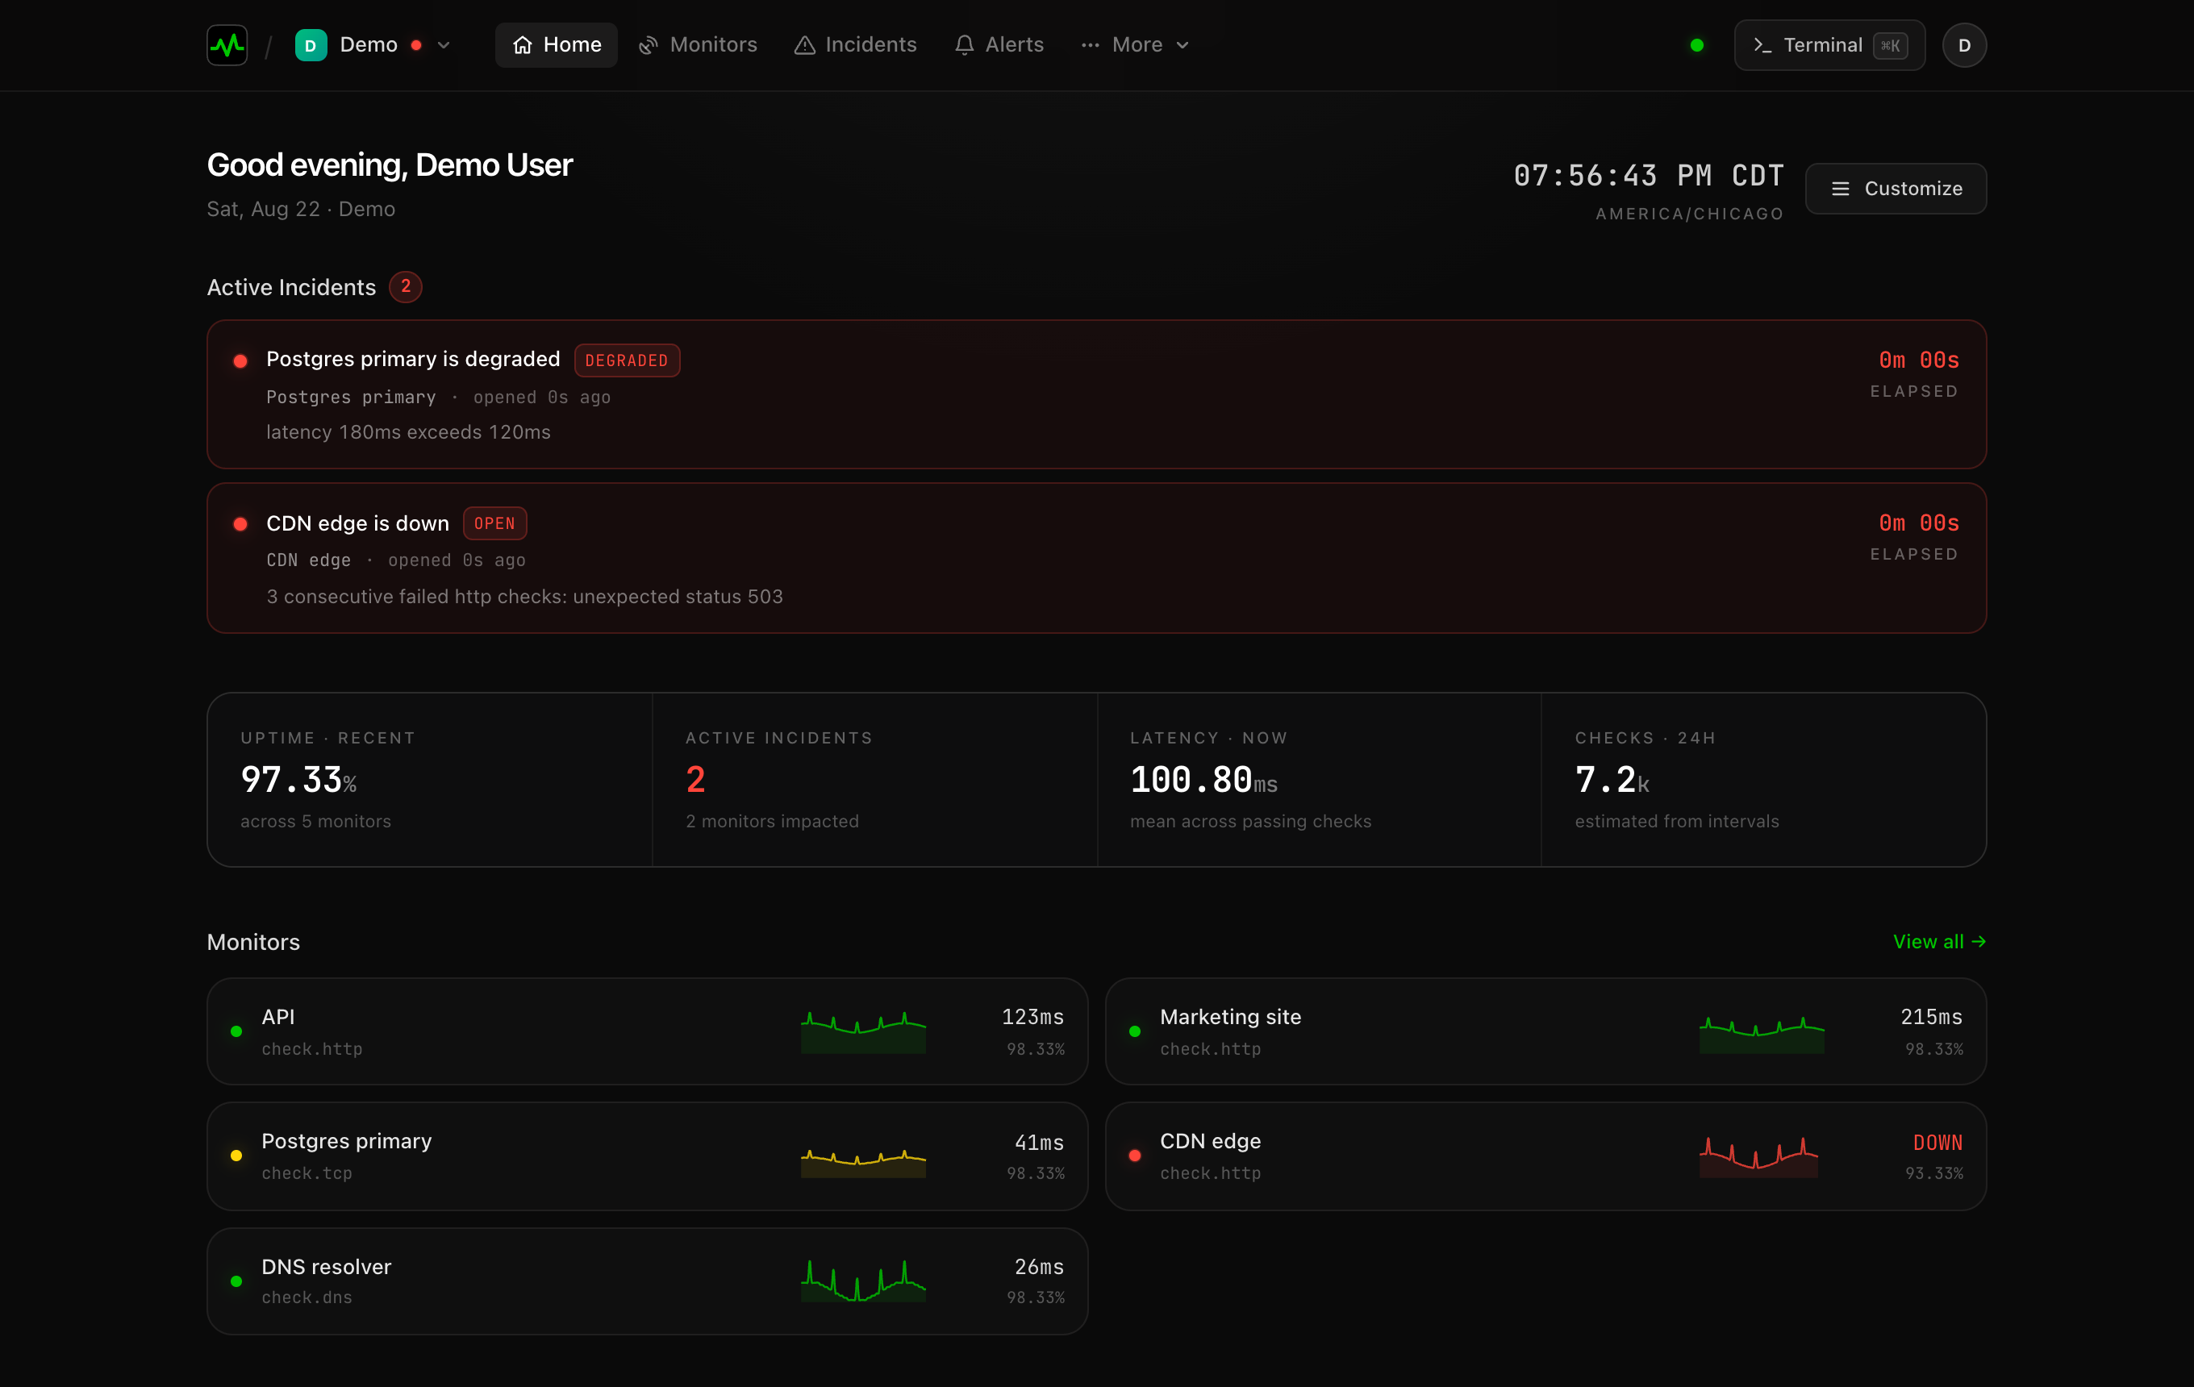Click the radar icon beside Monitors
The image size is (2194, 1387).
tap(648, 44)
